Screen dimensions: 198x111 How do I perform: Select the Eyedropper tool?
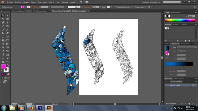point(3,51)
